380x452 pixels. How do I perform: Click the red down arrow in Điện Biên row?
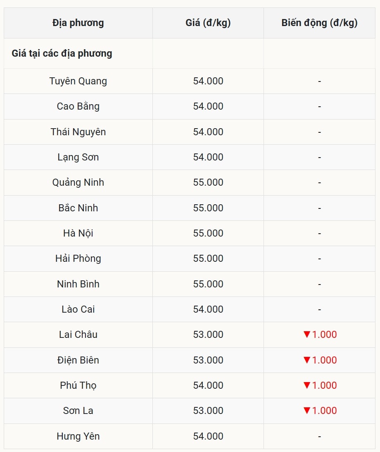click(x=306, y=360)
